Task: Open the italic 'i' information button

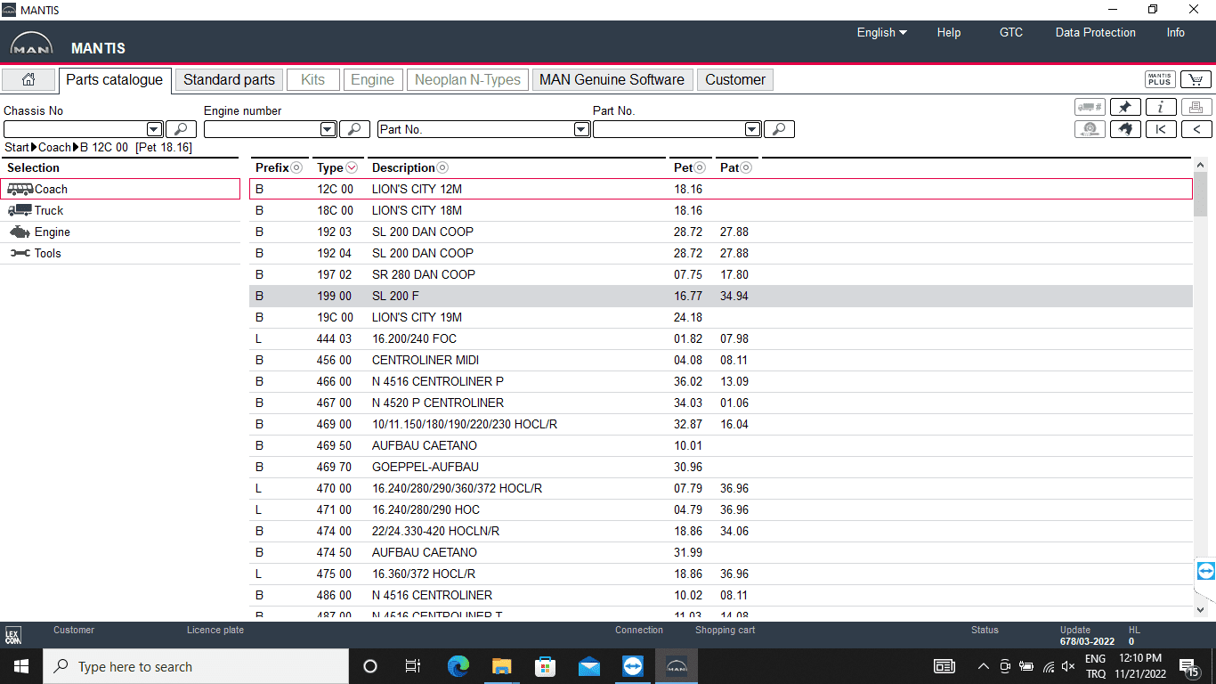Action: click(x=1161, y=107)
